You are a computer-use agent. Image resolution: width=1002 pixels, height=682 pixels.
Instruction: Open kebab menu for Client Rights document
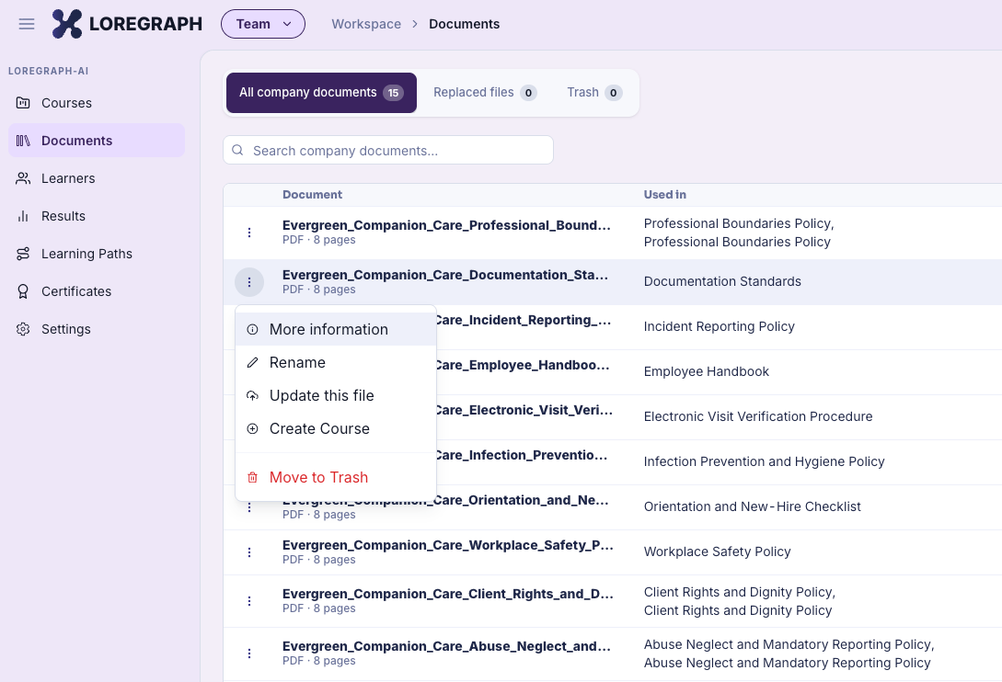point(249,601)
